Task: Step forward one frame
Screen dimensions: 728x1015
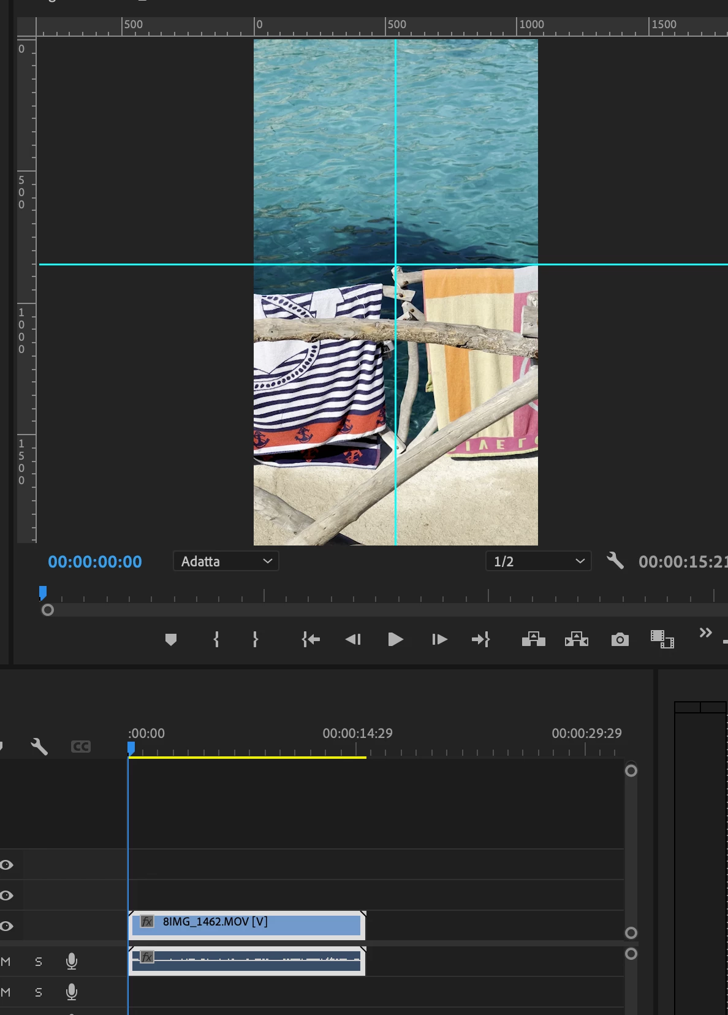Action: tap(439, 640)
